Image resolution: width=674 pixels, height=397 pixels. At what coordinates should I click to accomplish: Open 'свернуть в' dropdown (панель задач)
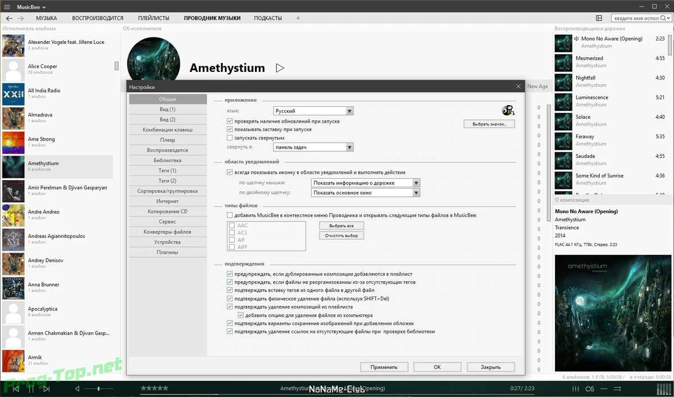click(313, 147)
